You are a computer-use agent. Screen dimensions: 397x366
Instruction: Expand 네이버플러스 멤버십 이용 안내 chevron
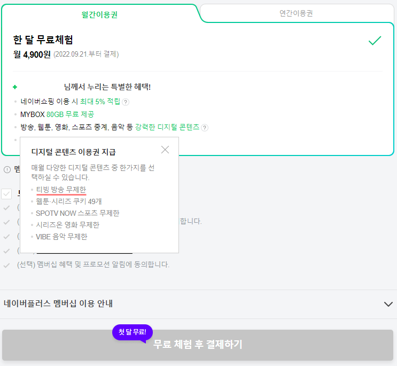click(388, 304)
